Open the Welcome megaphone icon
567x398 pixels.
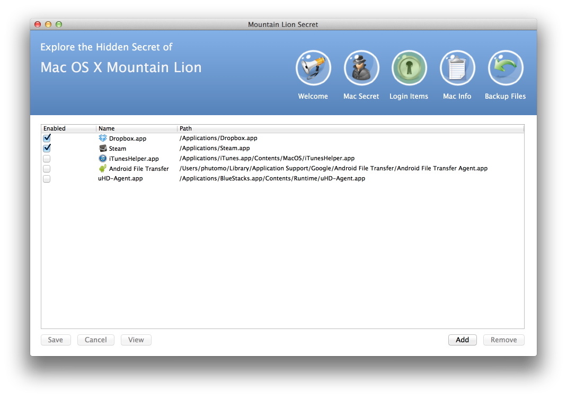click(313, 68)
